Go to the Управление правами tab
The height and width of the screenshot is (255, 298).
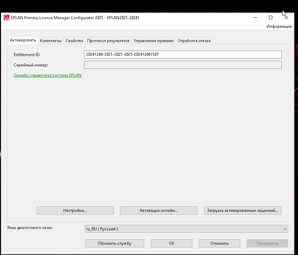tap(153, 41)
